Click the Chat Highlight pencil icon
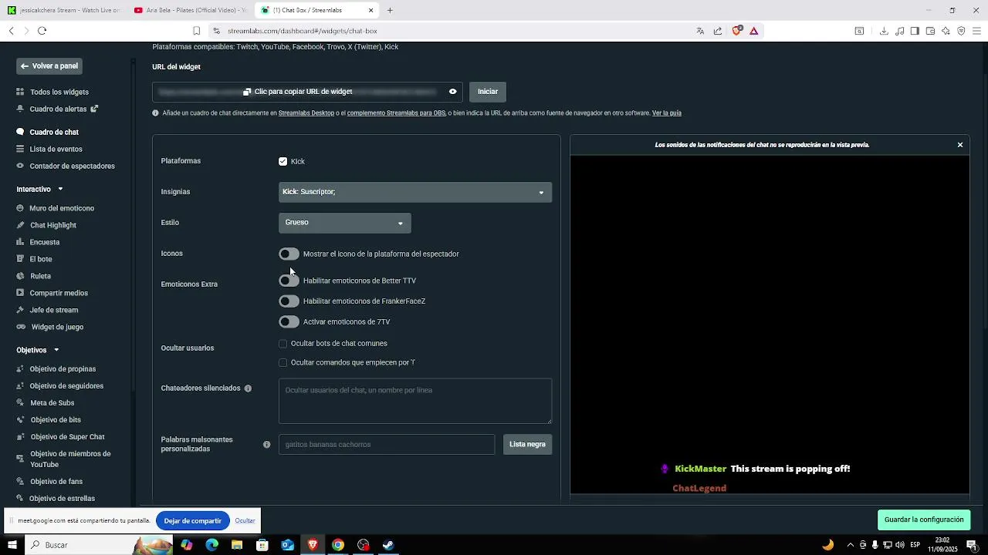Image resolution: width=988 pixels, height=555 pixels. (x=20, y=225)
